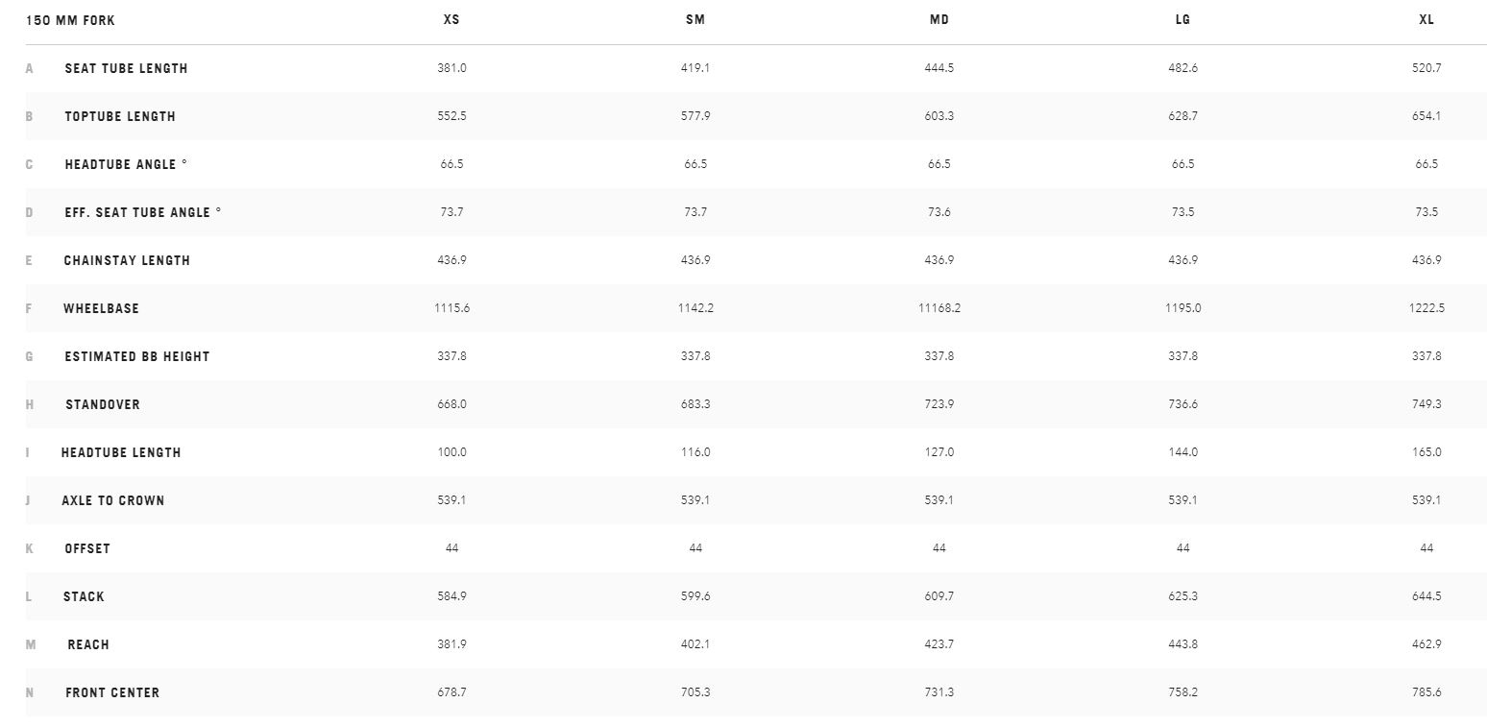Click the Wheelbase row label
The width and height of the screenshot is (1487, 727).
101,308
